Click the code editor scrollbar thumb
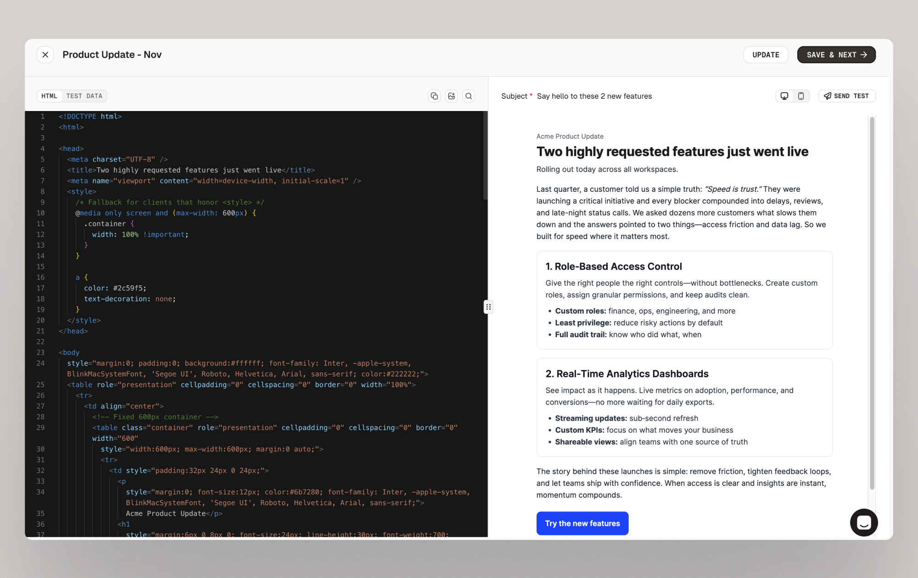 coord(485,156)
